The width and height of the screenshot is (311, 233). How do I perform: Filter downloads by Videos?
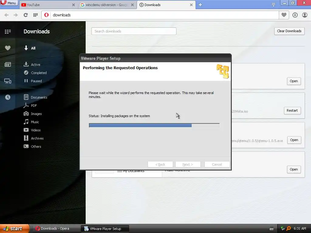[x=32, y=130]
